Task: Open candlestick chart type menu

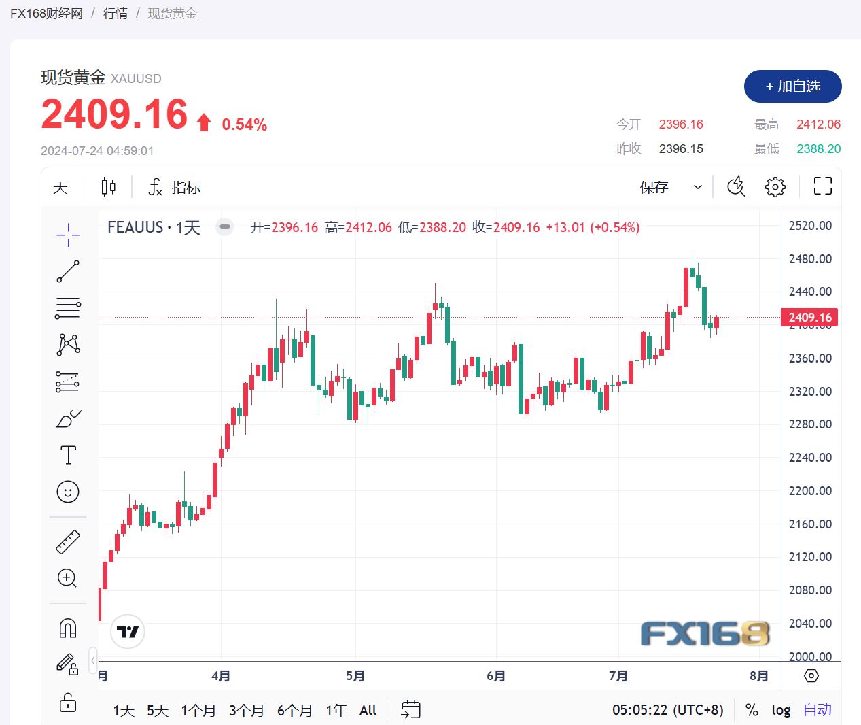Action: tap(108, 187)
